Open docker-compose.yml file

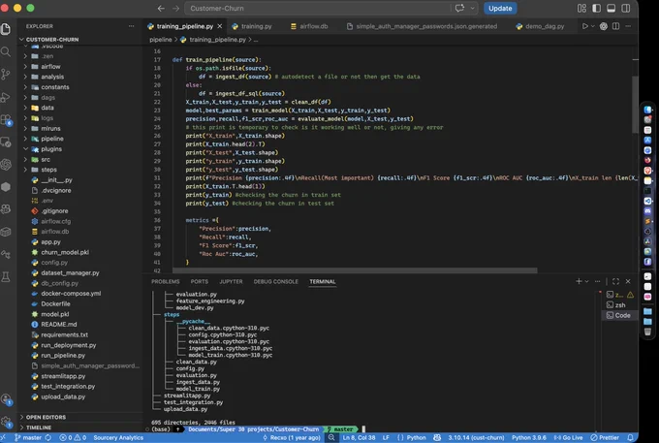pos(71,294)
